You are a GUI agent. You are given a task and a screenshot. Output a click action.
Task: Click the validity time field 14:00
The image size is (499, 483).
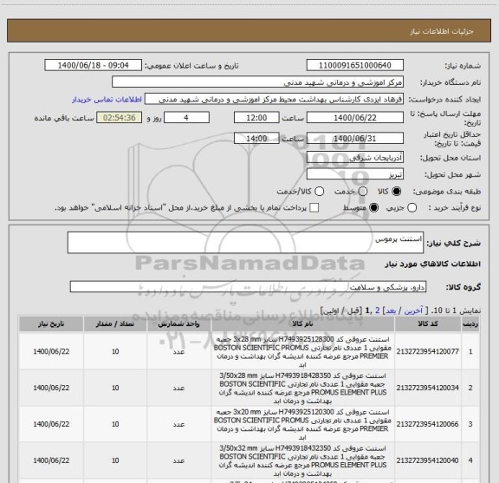(256, 138)
